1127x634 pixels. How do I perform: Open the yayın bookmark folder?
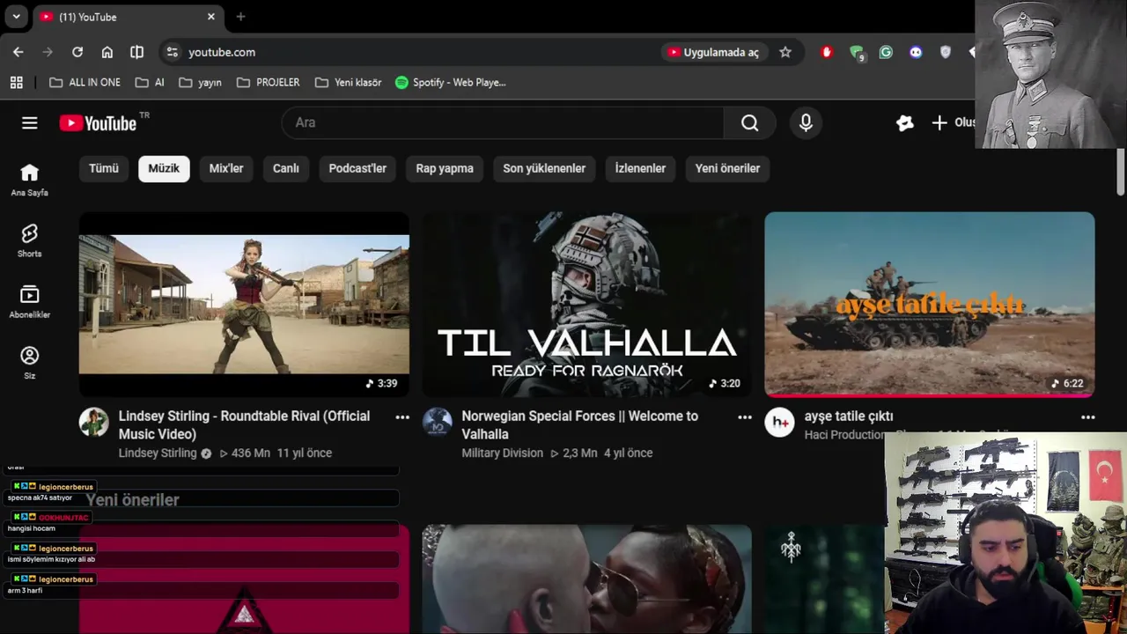click(x=200, y=82)
